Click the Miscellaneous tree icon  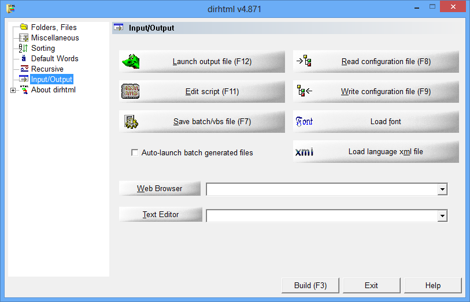(x=24, y=38)
